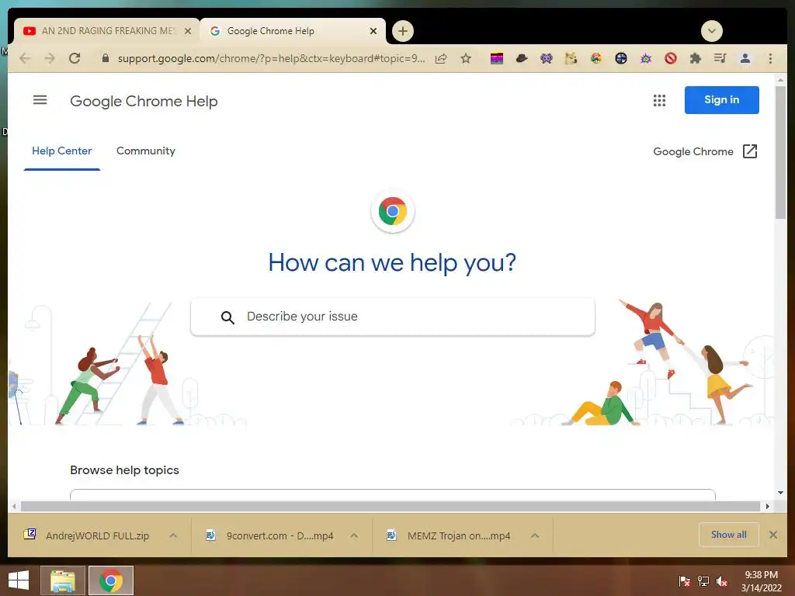Screen dimensions: 795x596
Task: Click the search magnifier icon
Action: pos(227,317)
